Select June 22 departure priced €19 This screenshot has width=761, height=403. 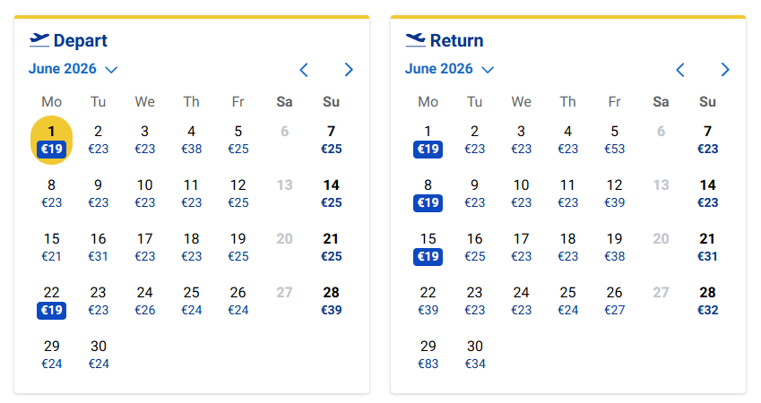pyautogui.click(x=52, y=301)
